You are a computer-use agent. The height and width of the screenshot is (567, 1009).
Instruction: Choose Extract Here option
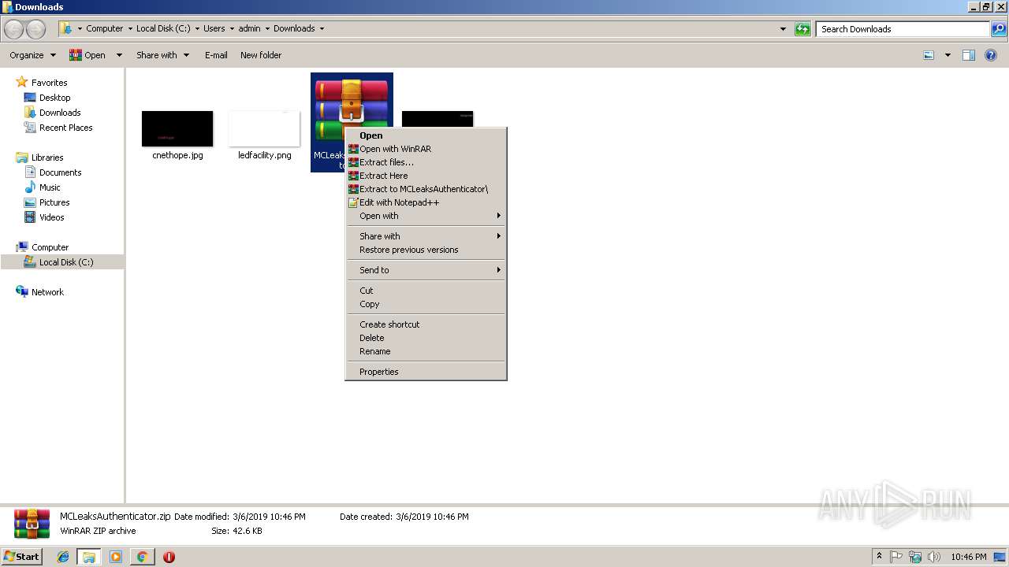point(426,176)
